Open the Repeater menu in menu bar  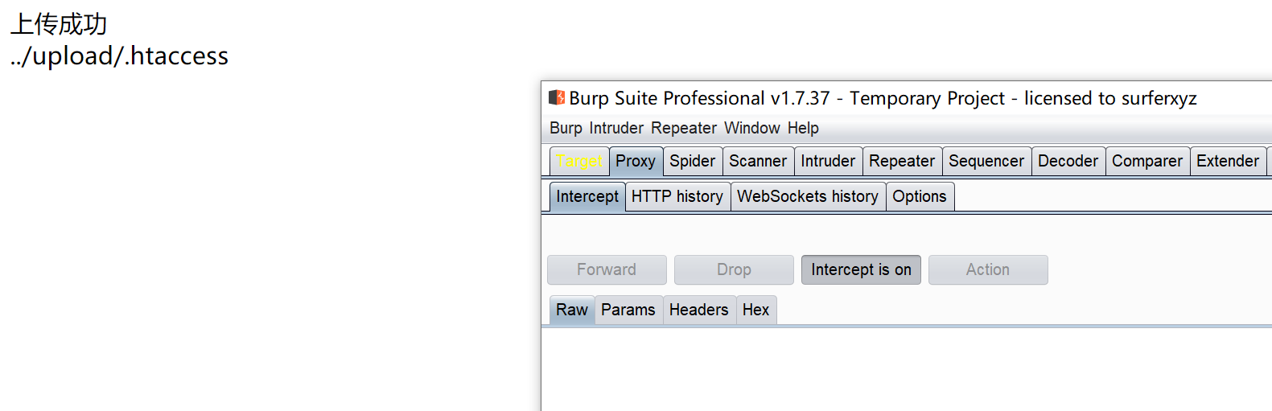click(x=684, y=128)
